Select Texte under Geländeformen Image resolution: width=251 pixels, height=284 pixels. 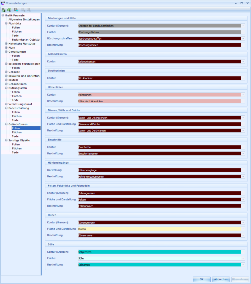click(x=15, y=136)
